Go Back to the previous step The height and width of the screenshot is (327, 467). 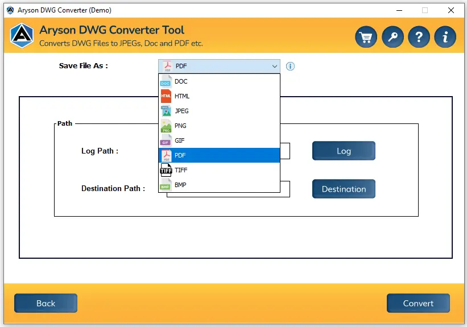click(46, 303)
